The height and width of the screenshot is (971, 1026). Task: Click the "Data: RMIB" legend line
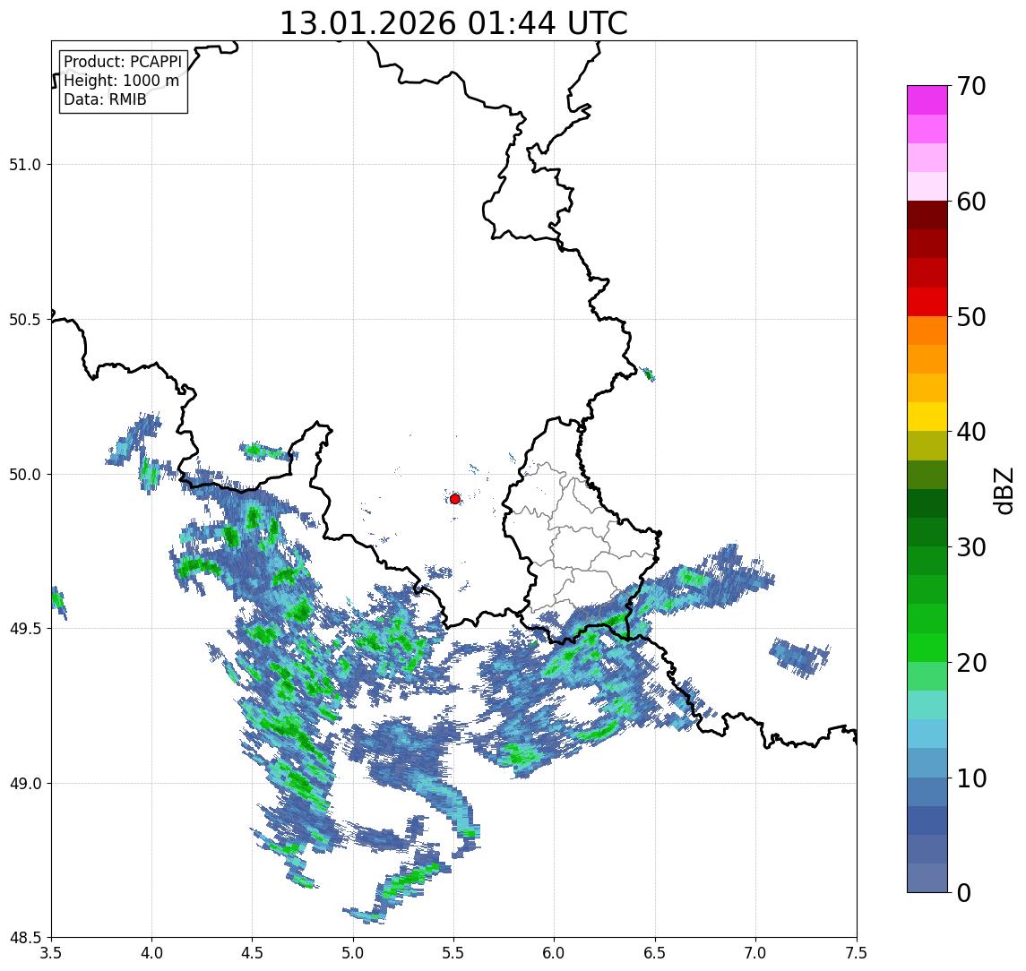105,99
